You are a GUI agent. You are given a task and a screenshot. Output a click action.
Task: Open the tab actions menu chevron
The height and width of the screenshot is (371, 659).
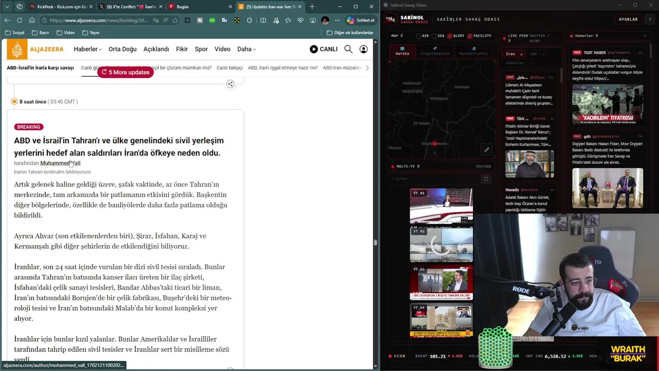coord(7,7)
